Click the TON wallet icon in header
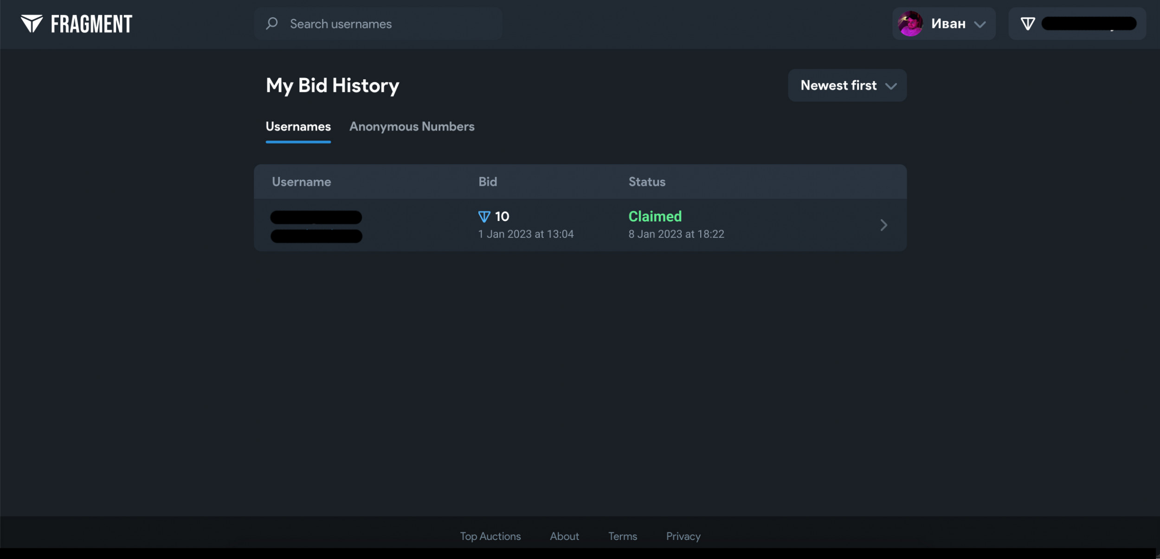1160x559 pixels. point(1028,23)
